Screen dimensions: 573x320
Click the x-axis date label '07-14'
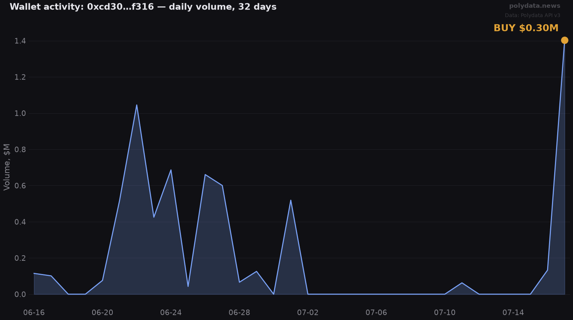(x=513, y=313)
